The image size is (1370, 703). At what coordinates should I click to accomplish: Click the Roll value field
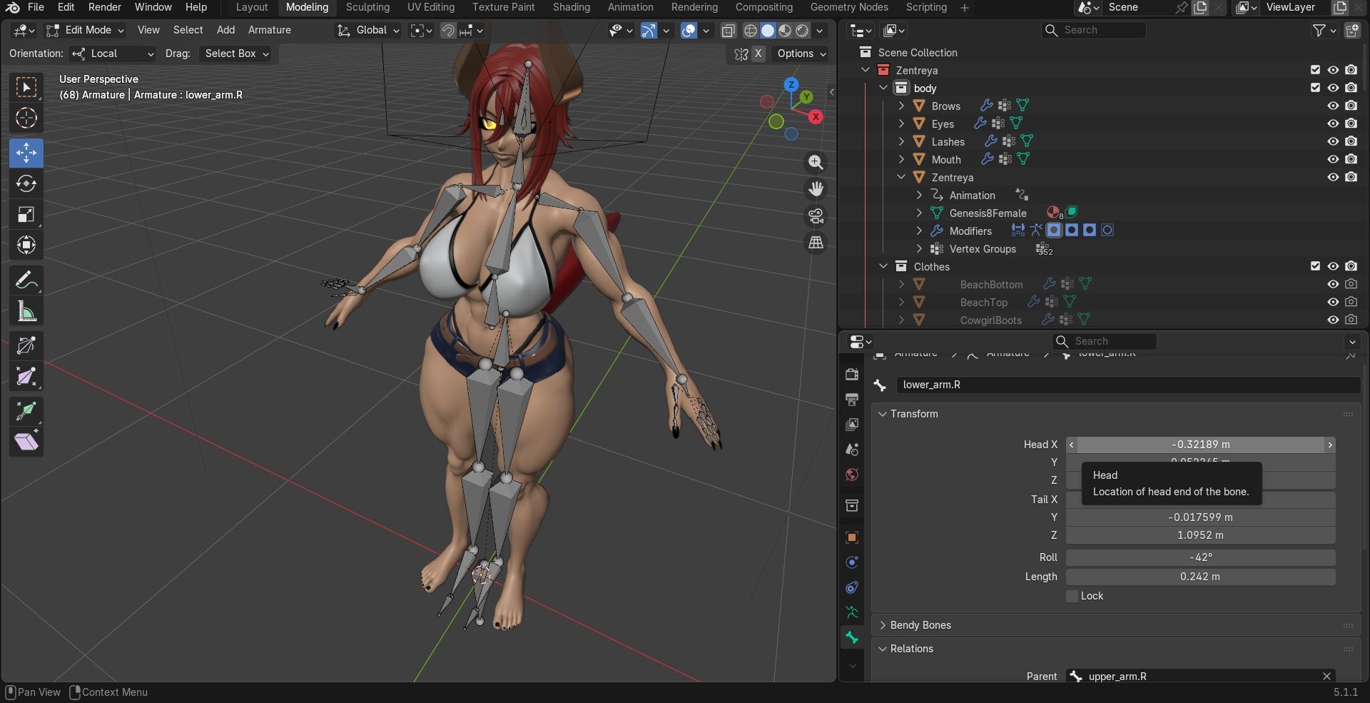tap(1200, 557)
